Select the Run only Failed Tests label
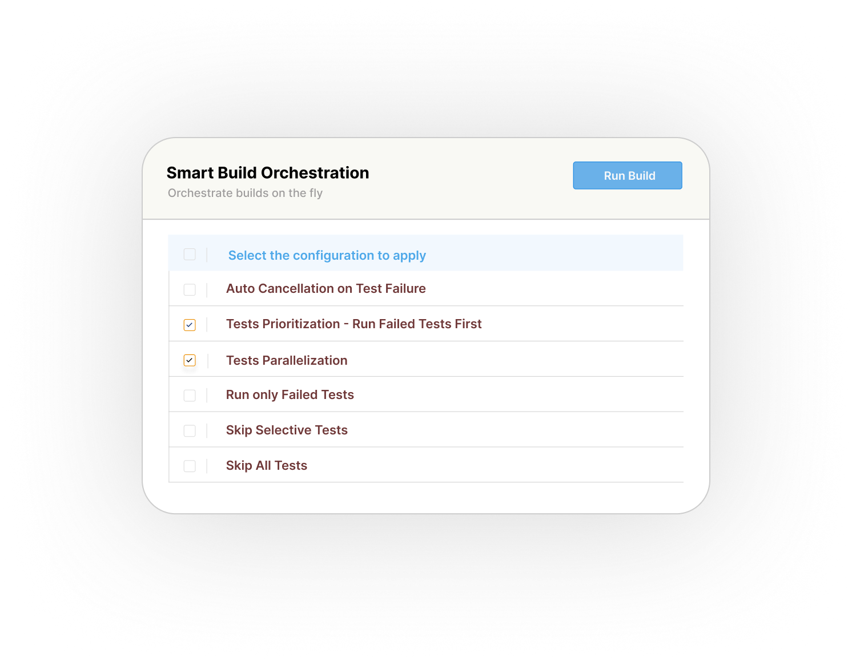Image resolution: width=852 pixels, height=661 pixels. point(290,395)
